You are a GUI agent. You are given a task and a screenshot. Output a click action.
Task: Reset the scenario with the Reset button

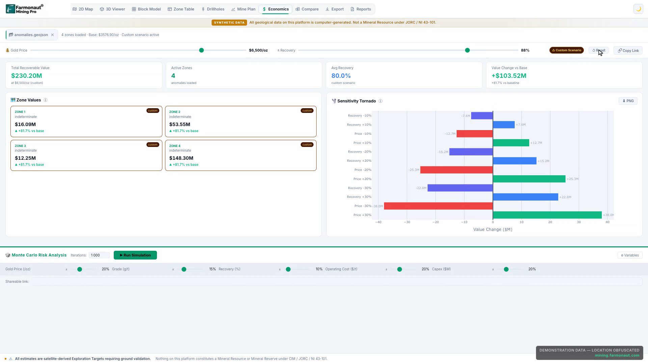point(599,50)
